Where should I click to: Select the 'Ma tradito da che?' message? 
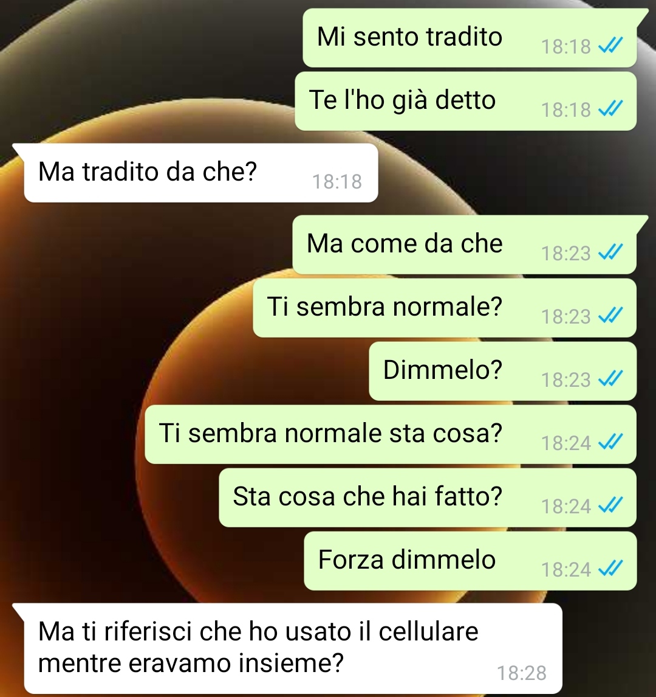pos(201,173)
